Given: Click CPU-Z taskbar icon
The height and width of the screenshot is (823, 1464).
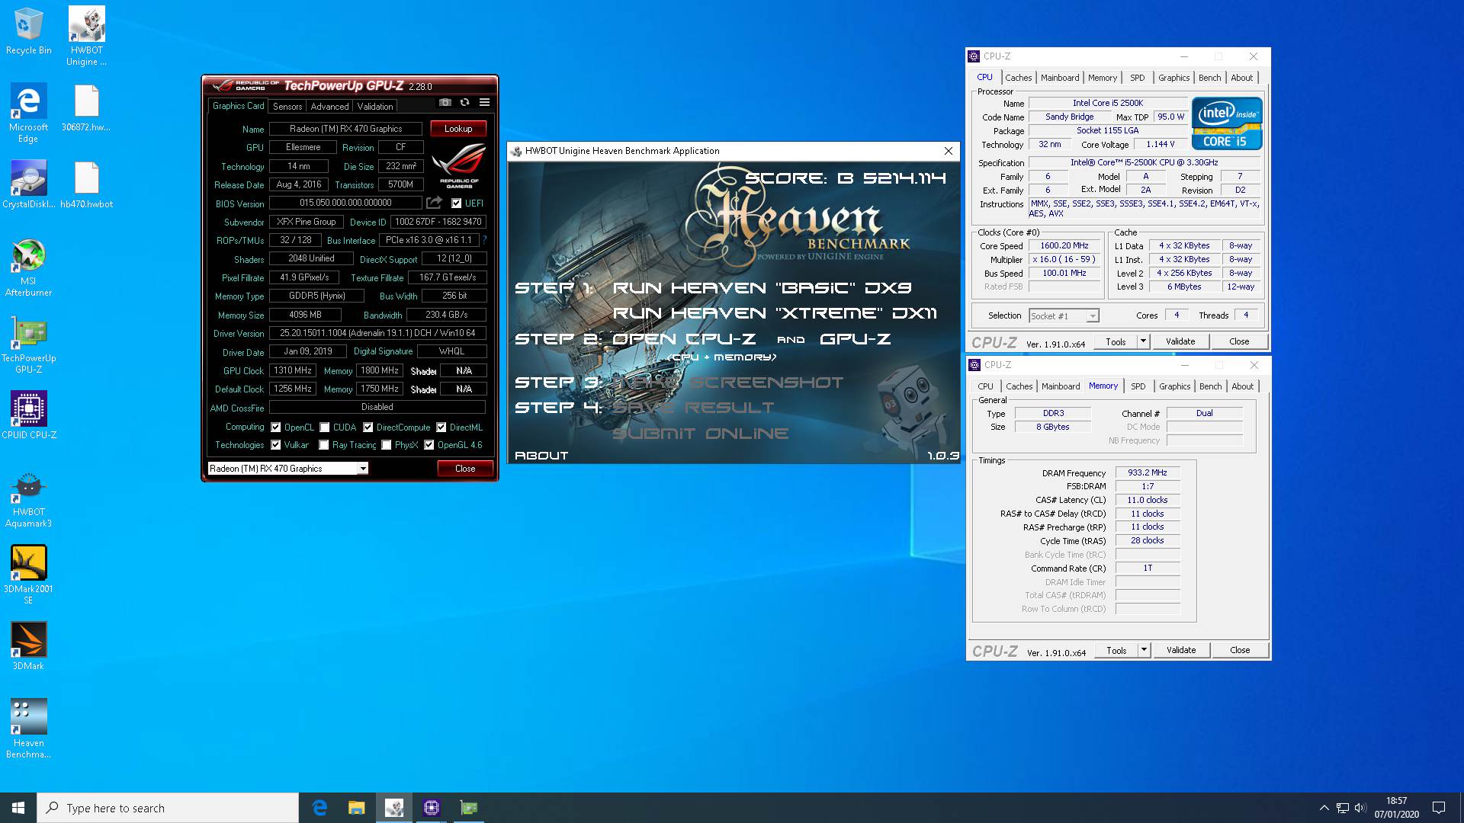Looking at the screenshot, I should click(432, 808).
